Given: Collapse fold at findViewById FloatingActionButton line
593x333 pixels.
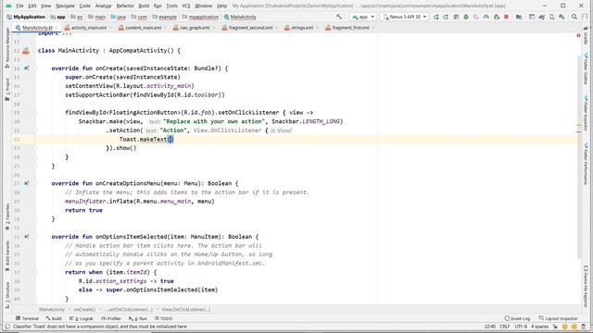Looking at the screenshot, I should [x=35, y=113].
